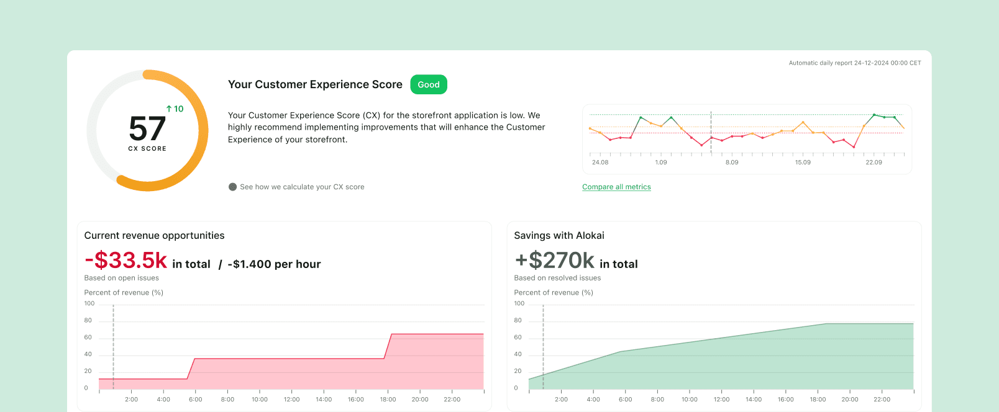The image size is (999, 412).
Task: Click the dashed time marker in Savings chart
Action: (543, 347)
